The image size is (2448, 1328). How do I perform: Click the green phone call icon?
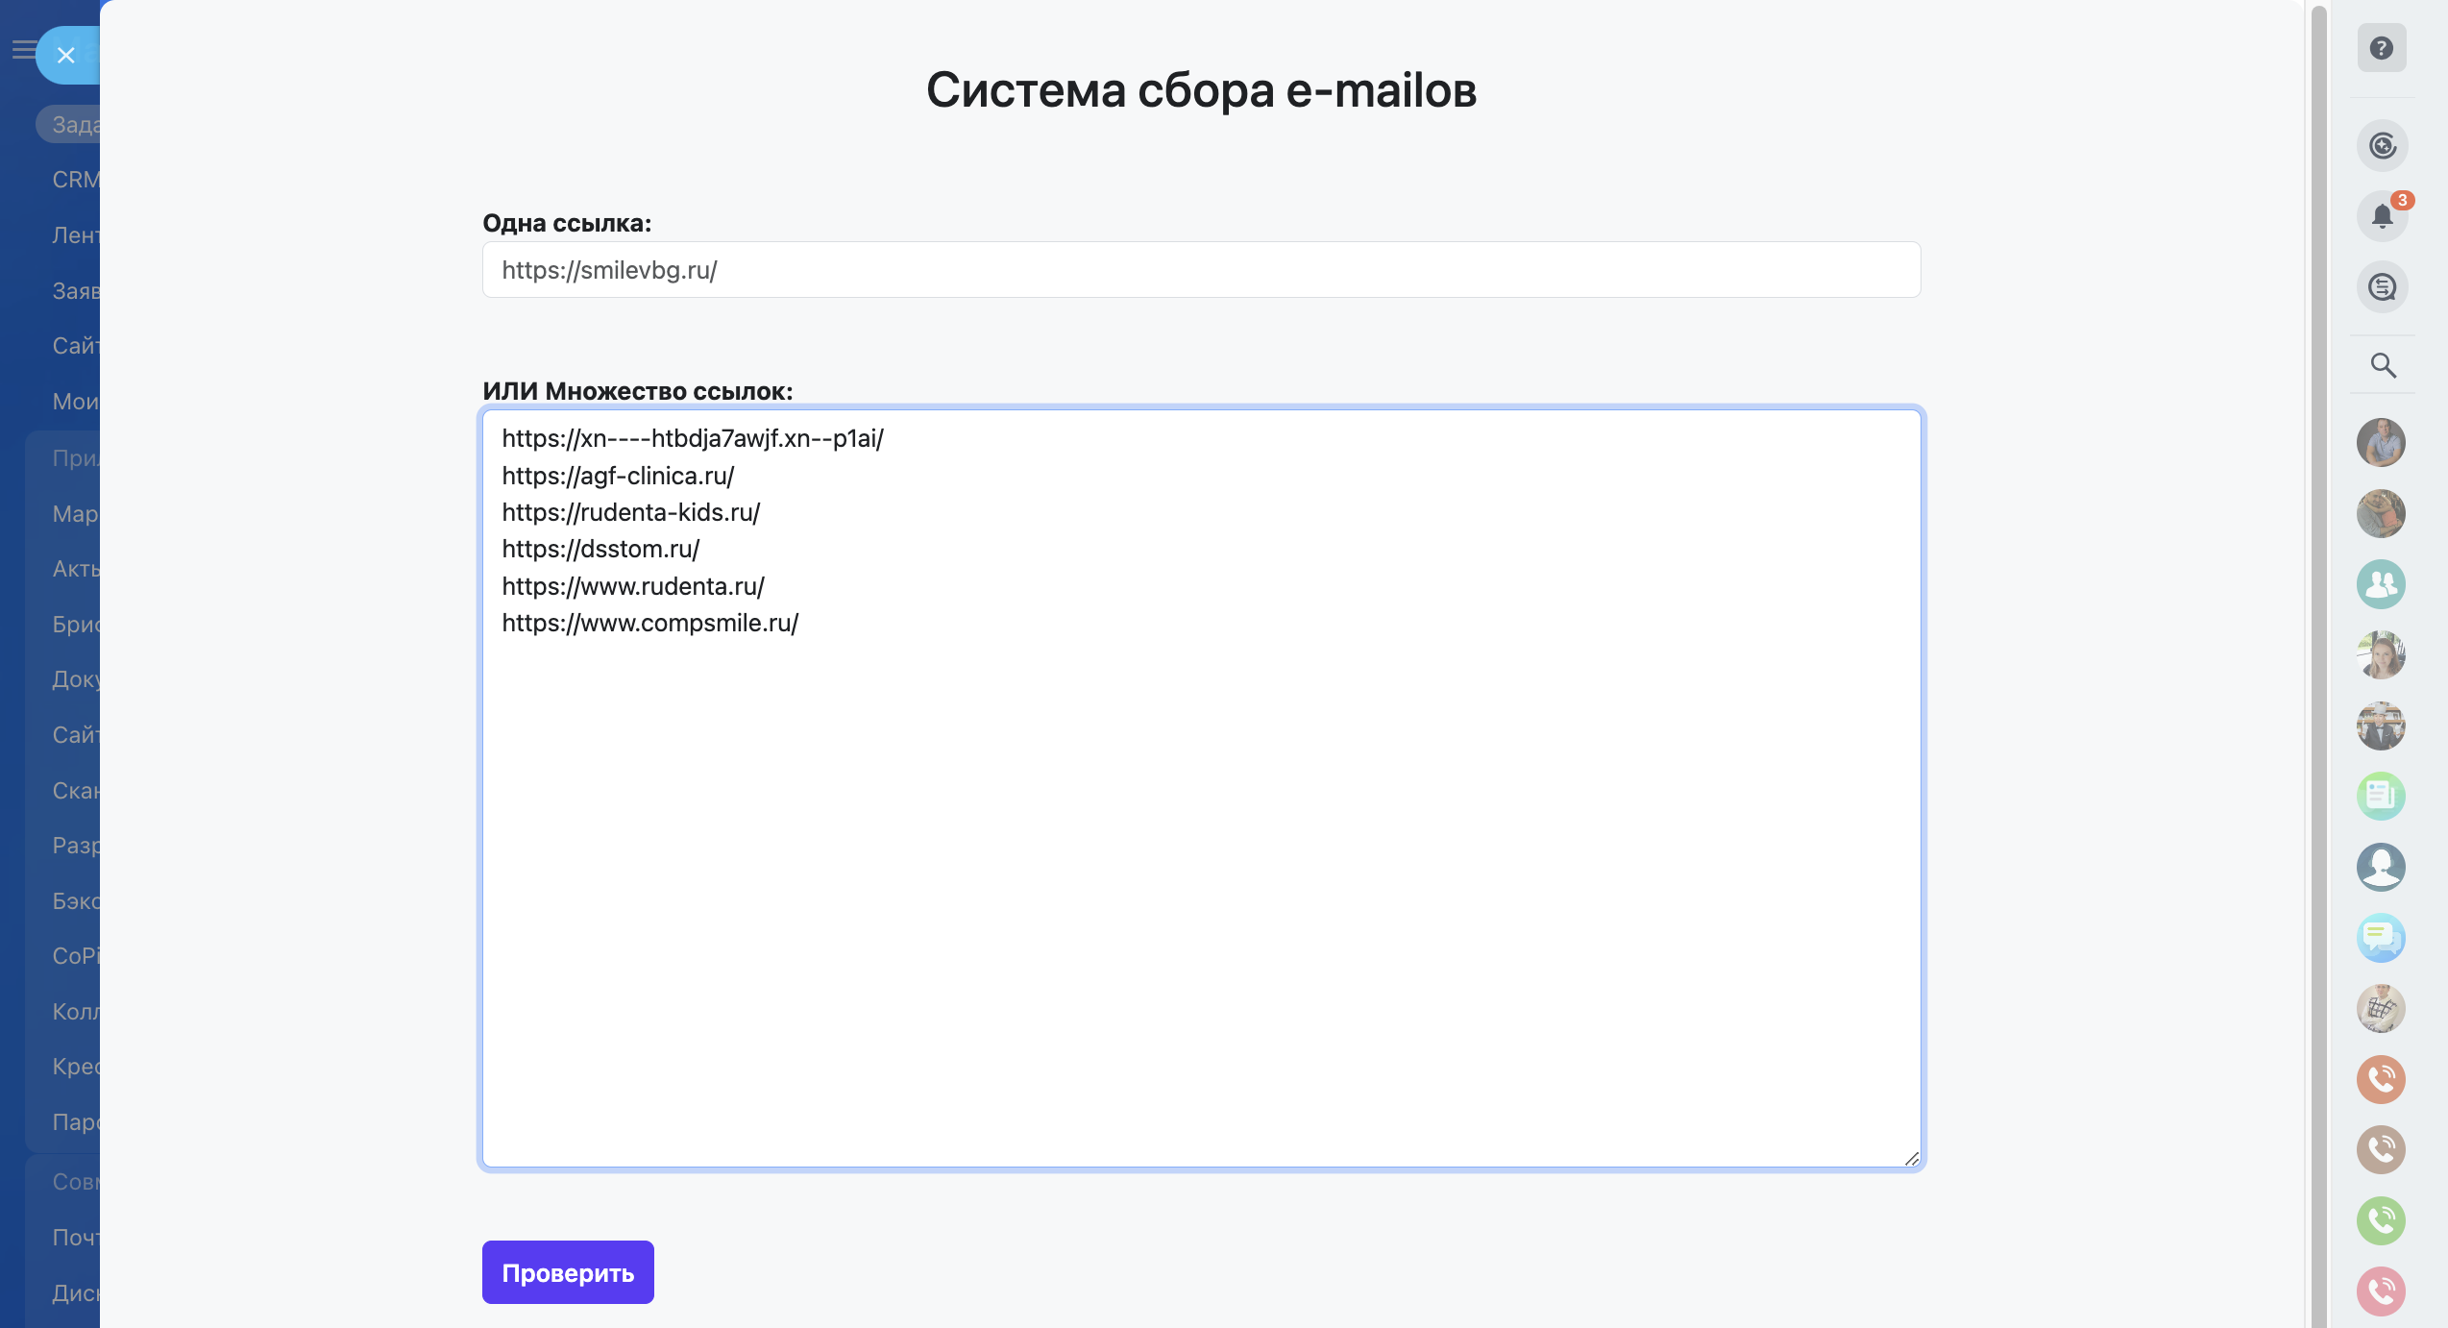[2380, 1220]
